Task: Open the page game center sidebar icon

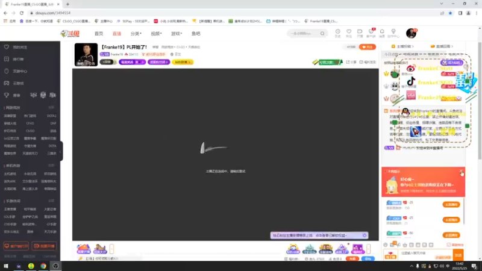Action: pyautogui.click(x=7, y=71)
